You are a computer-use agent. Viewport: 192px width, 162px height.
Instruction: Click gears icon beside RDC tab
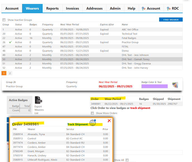pos(169,8)
